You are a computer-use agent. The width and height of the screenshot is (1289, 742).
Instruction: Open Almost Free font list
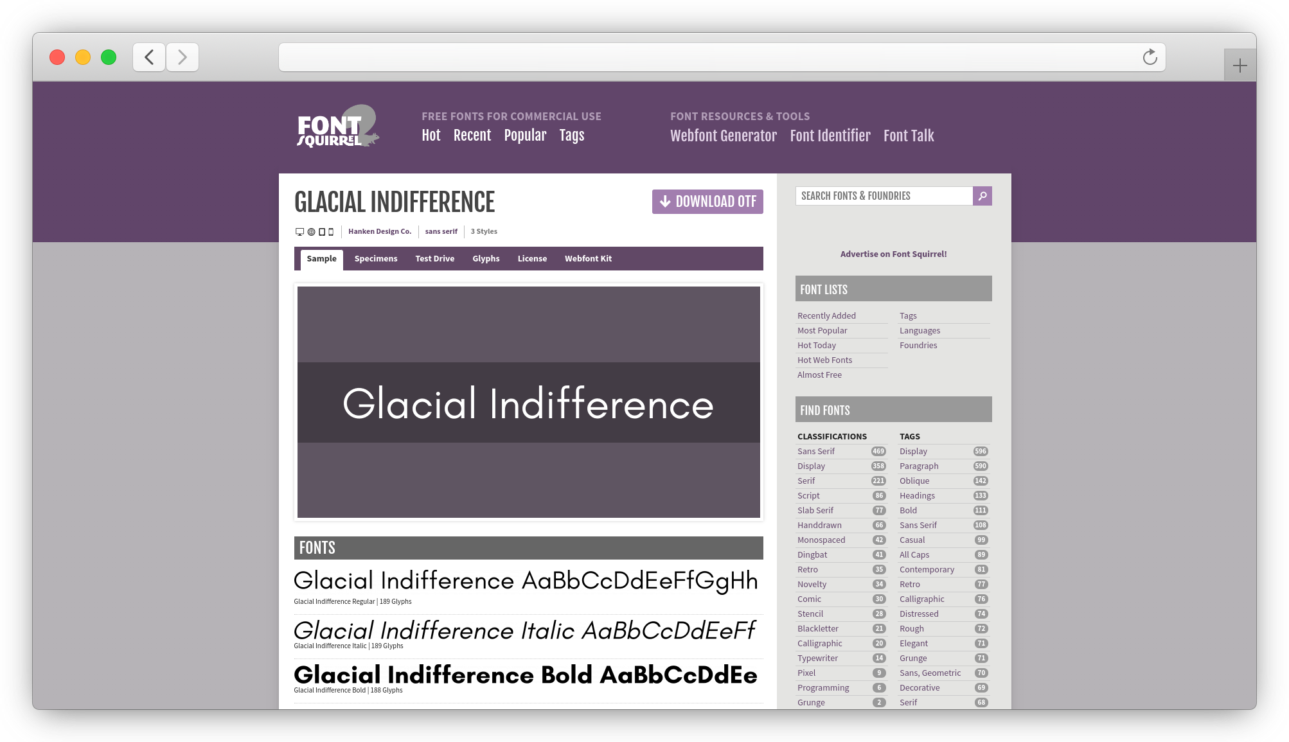tap(819, 375)
